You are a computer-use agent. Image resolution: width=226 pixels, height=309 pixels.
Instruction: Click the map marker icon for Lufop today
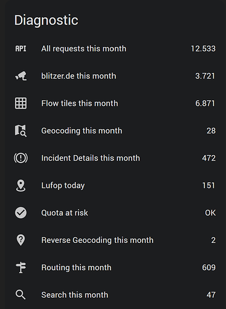coord(21,185)
